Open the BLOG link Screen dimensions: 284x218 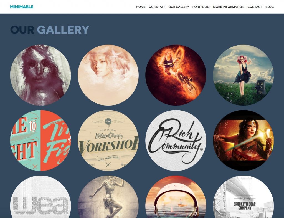point(269,7)
